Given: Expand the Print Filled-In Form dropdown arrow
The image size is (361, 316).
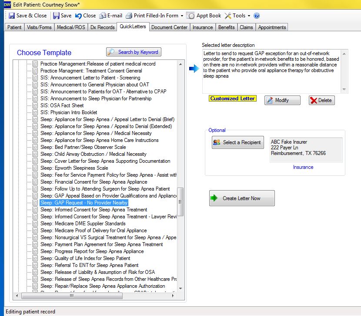Looking at the screenshot, I should tap(181, 16).
